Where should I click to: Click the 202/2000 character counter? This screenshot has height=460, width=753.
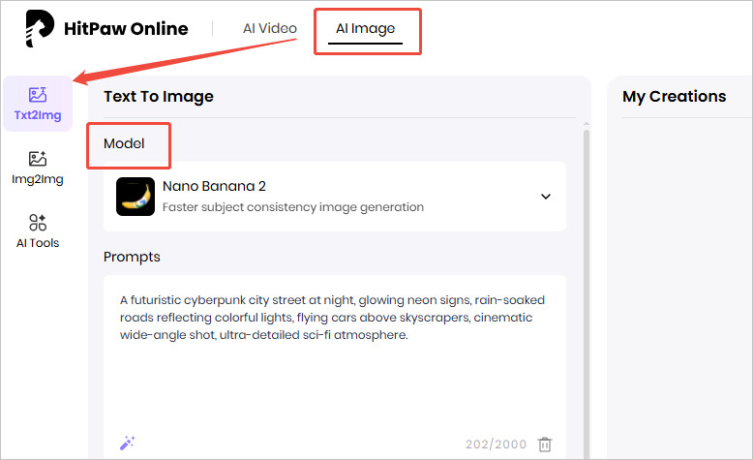click(496, 445)
